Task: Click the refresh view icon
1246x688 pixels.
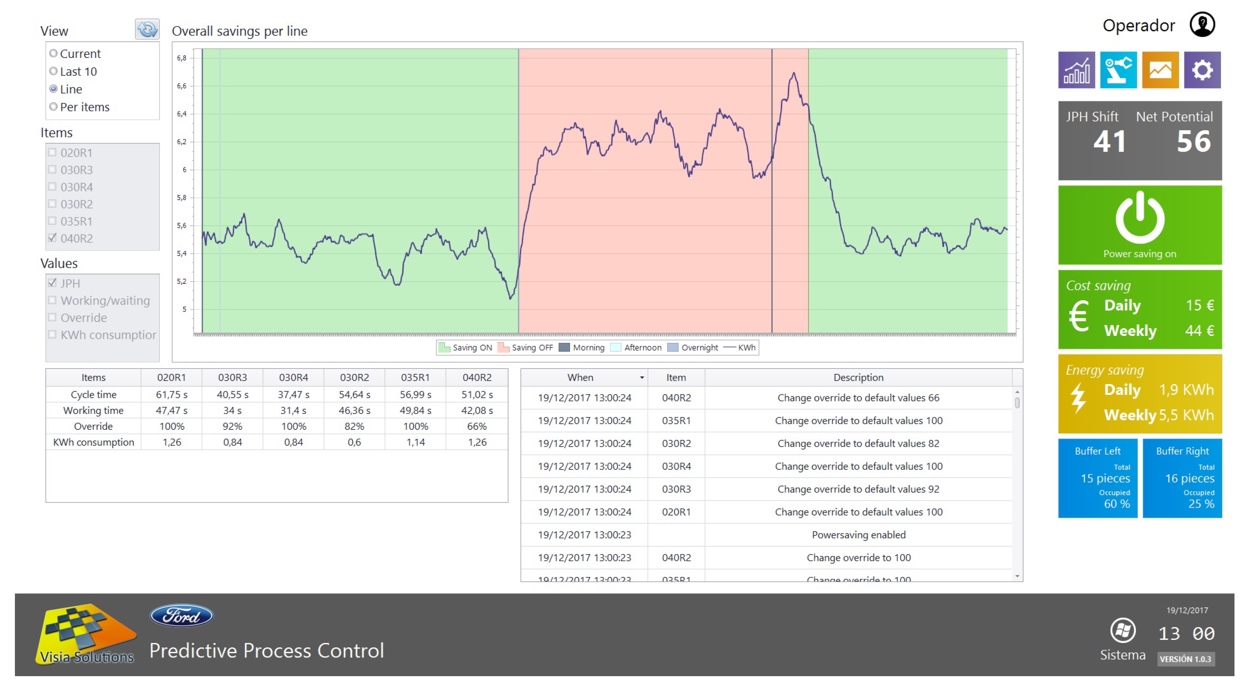Action: click(147, 29)
